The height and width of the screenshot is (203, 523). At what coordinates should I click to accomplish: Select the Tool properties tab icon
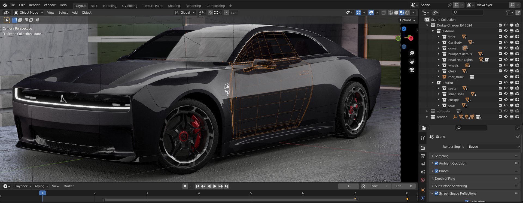422,138
